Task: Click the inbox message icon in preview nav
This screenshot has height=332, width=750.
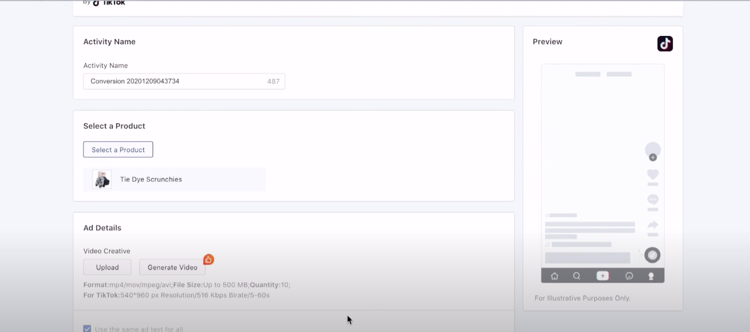Action: coord(629,276)
